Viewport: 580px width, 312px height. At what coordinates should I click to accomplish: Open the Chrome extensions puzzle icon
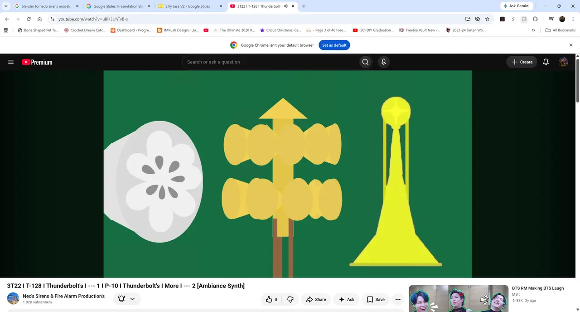point(535,19)
